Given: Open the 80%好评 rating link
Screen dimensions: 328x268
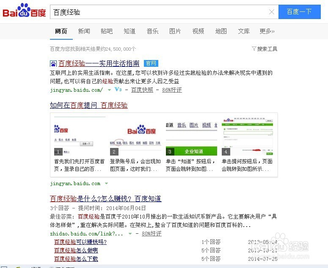Looking at the screenshot, I should click(x=152, y=233).
